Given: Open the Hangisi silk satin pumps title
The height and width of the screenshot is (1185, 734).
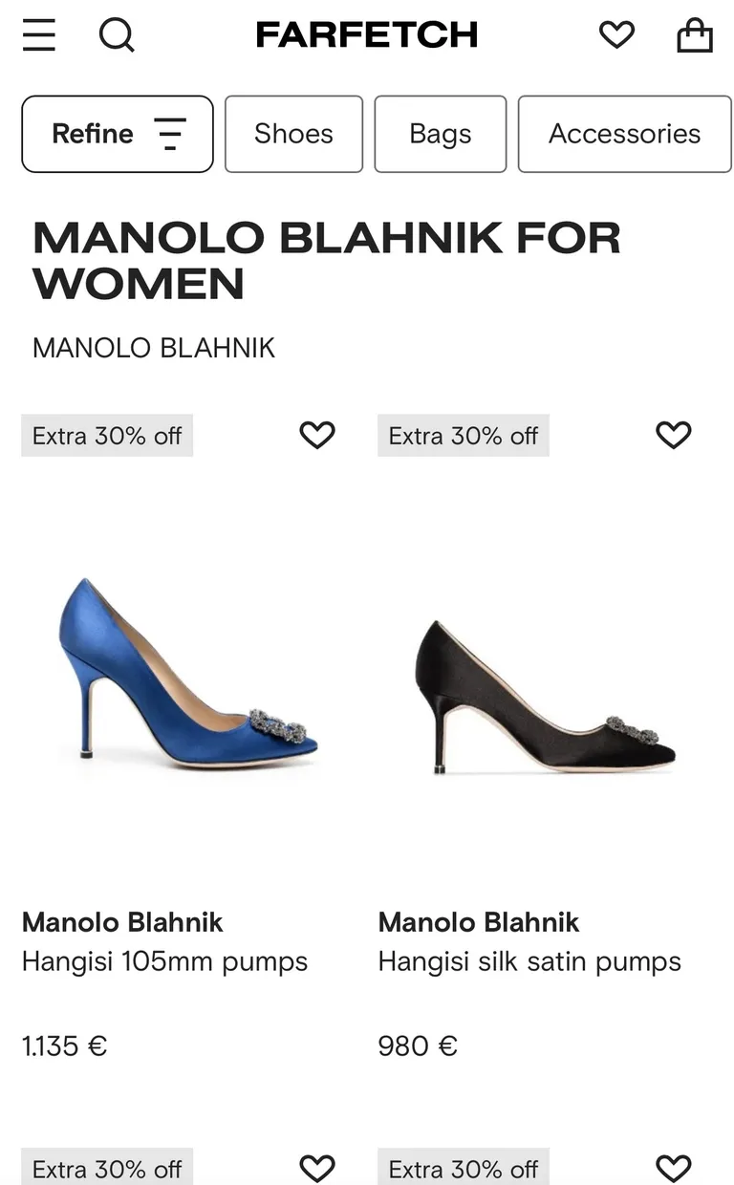Looking at the screenshot, I should 529,961.
